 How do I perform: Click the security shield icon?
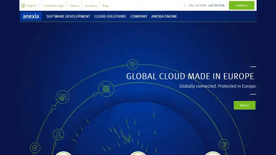click(x=224, y=145)
